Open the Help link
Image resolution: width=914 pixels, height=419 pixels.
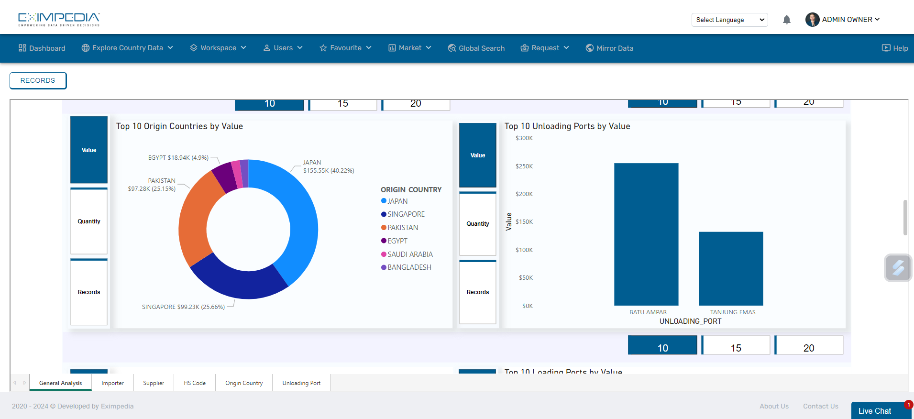(895, 48)
